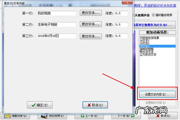Viewport: 180px width, 120px height.
Task: Set depth value for second line
Action: click(x=121, y=25)
